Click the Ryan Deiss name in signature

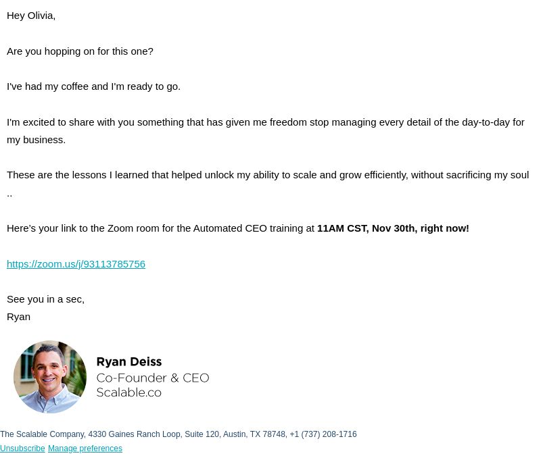[129, 361]
